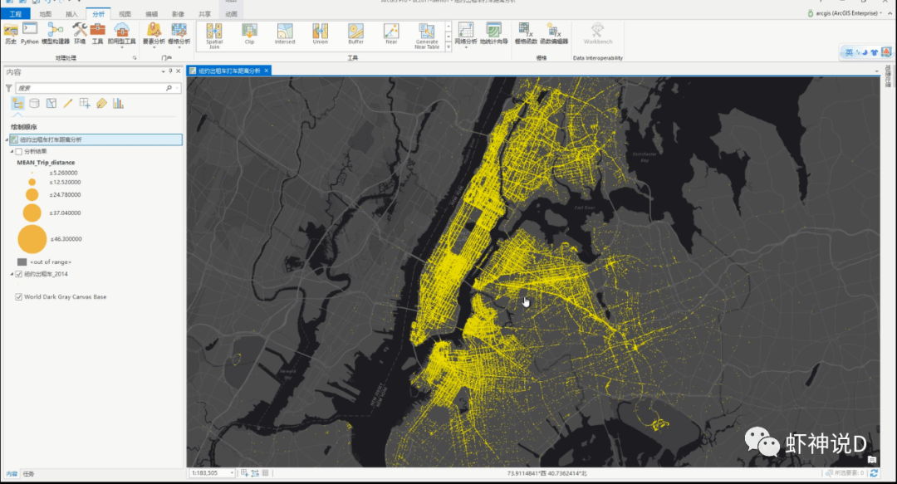The image size is (897, 484).
Task: Switch to List By Data Source view
Action: (34, 104)
